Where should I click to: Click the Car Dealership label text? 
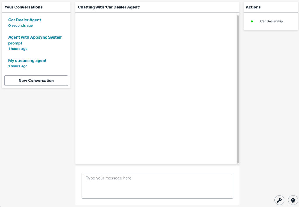coord(271,21)
